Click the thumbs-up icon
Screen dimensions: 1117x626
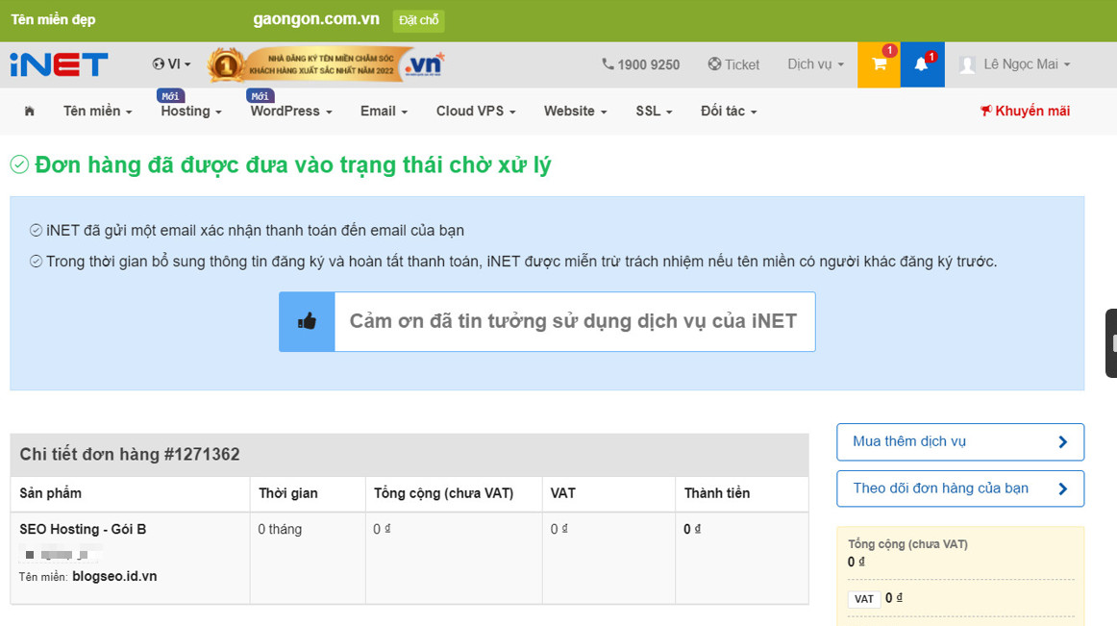(307, 321)
